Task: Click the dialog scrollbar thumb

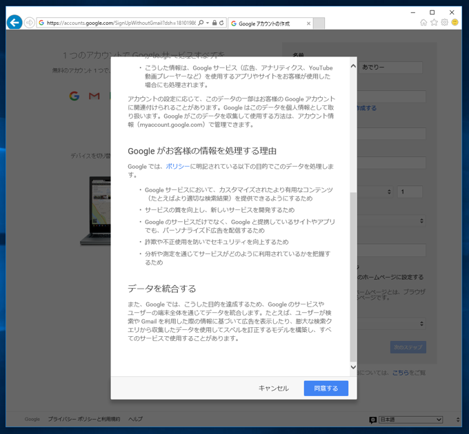Action: click(x=353, y=277)
